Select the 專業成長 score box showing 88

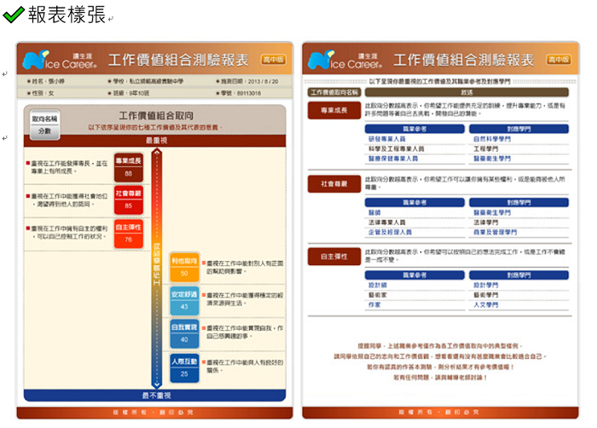click(x=128, y=168)
